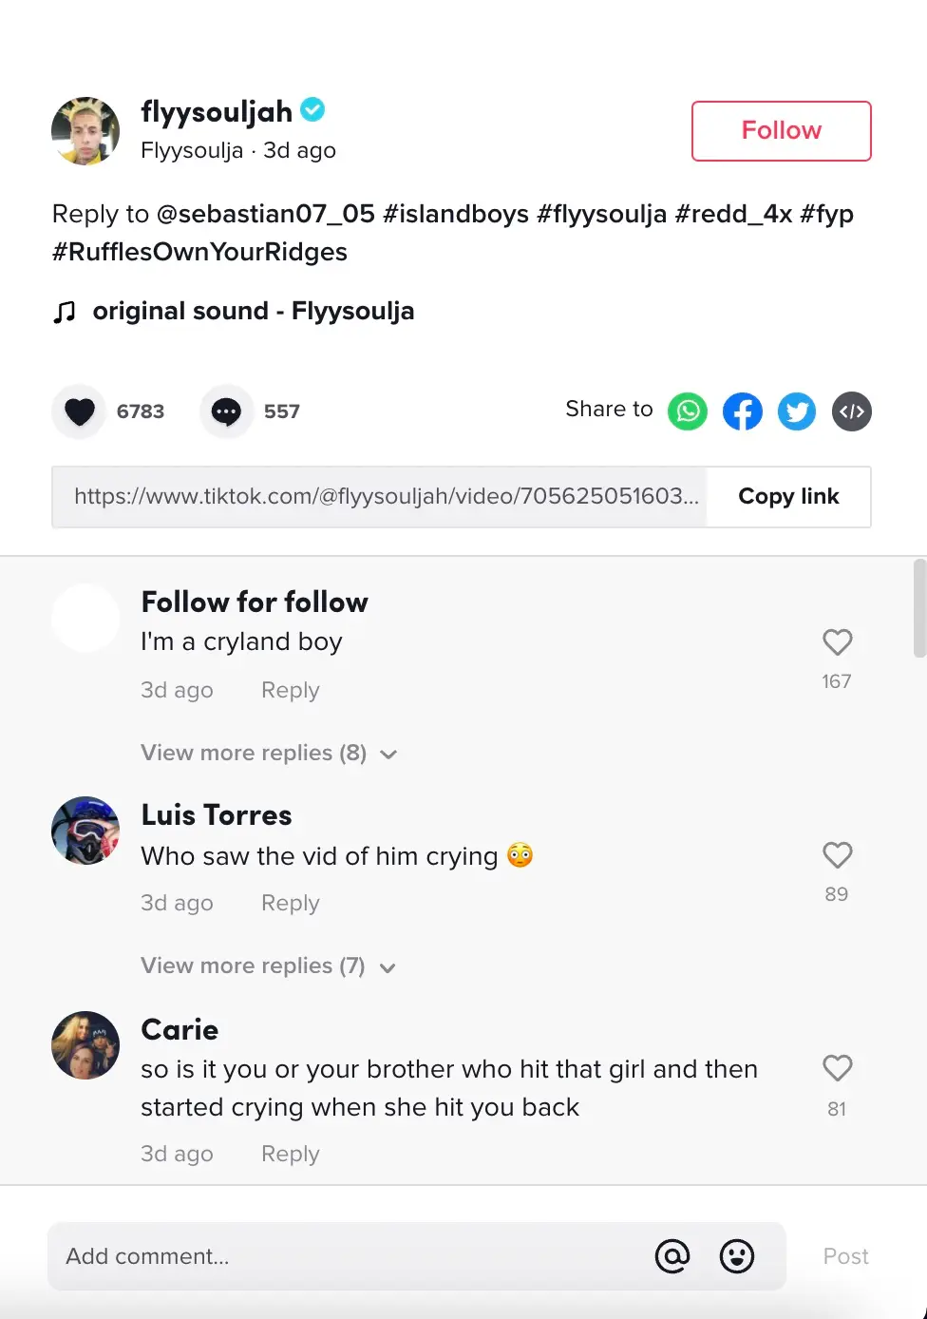Screen dimensions: 927x1319
Task: Open WhatsApp sharing option
Action: [688, 411]
